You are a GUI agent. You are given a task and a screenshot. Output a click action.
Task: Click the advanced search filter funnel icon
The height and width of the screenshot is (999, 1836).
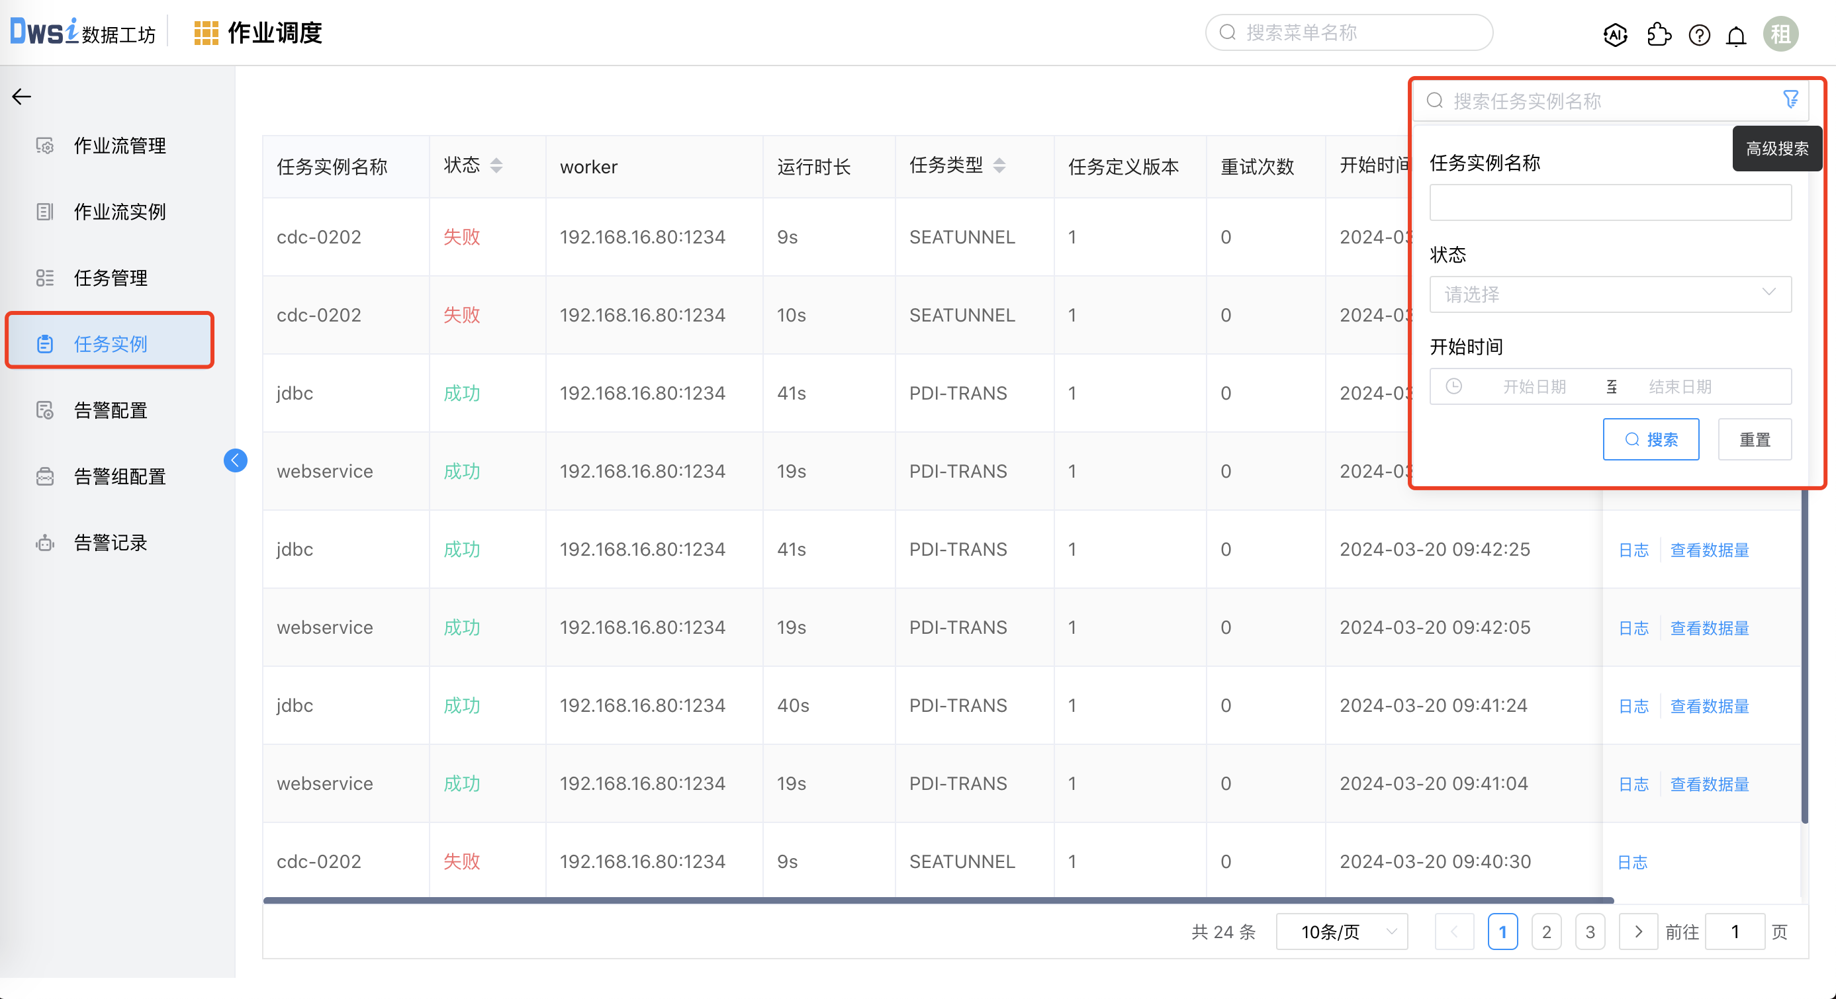(1790, 99)
